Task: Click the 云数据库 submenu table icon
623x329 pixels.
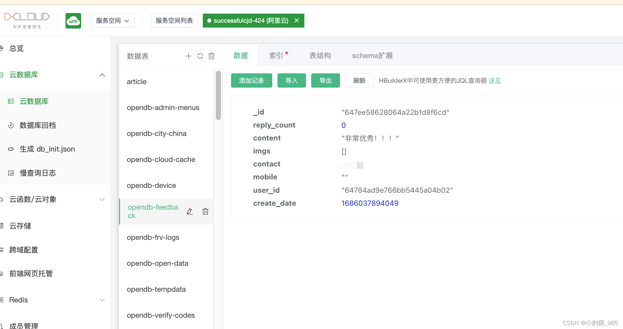Action: (x=11, y=101)
